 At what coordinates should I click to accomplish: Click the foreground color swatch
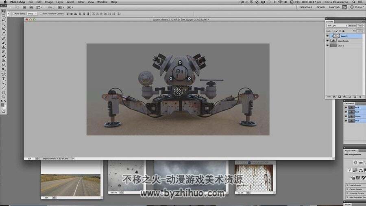click(x=2, y=105)
